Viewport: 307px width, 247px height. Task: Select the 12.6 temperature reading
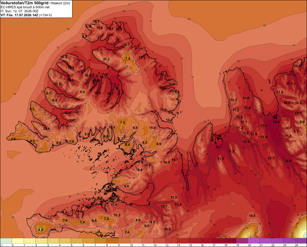239,117
